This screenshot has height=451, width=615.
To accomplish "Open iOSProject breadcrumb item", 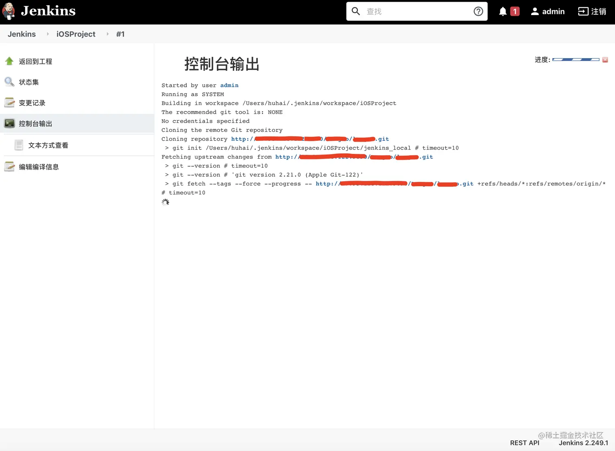I will tap(76, 34).
